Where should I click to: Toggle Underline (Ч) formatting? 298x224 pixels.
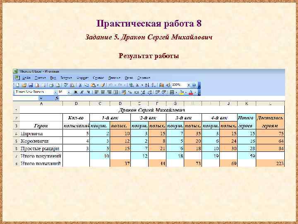88,93
